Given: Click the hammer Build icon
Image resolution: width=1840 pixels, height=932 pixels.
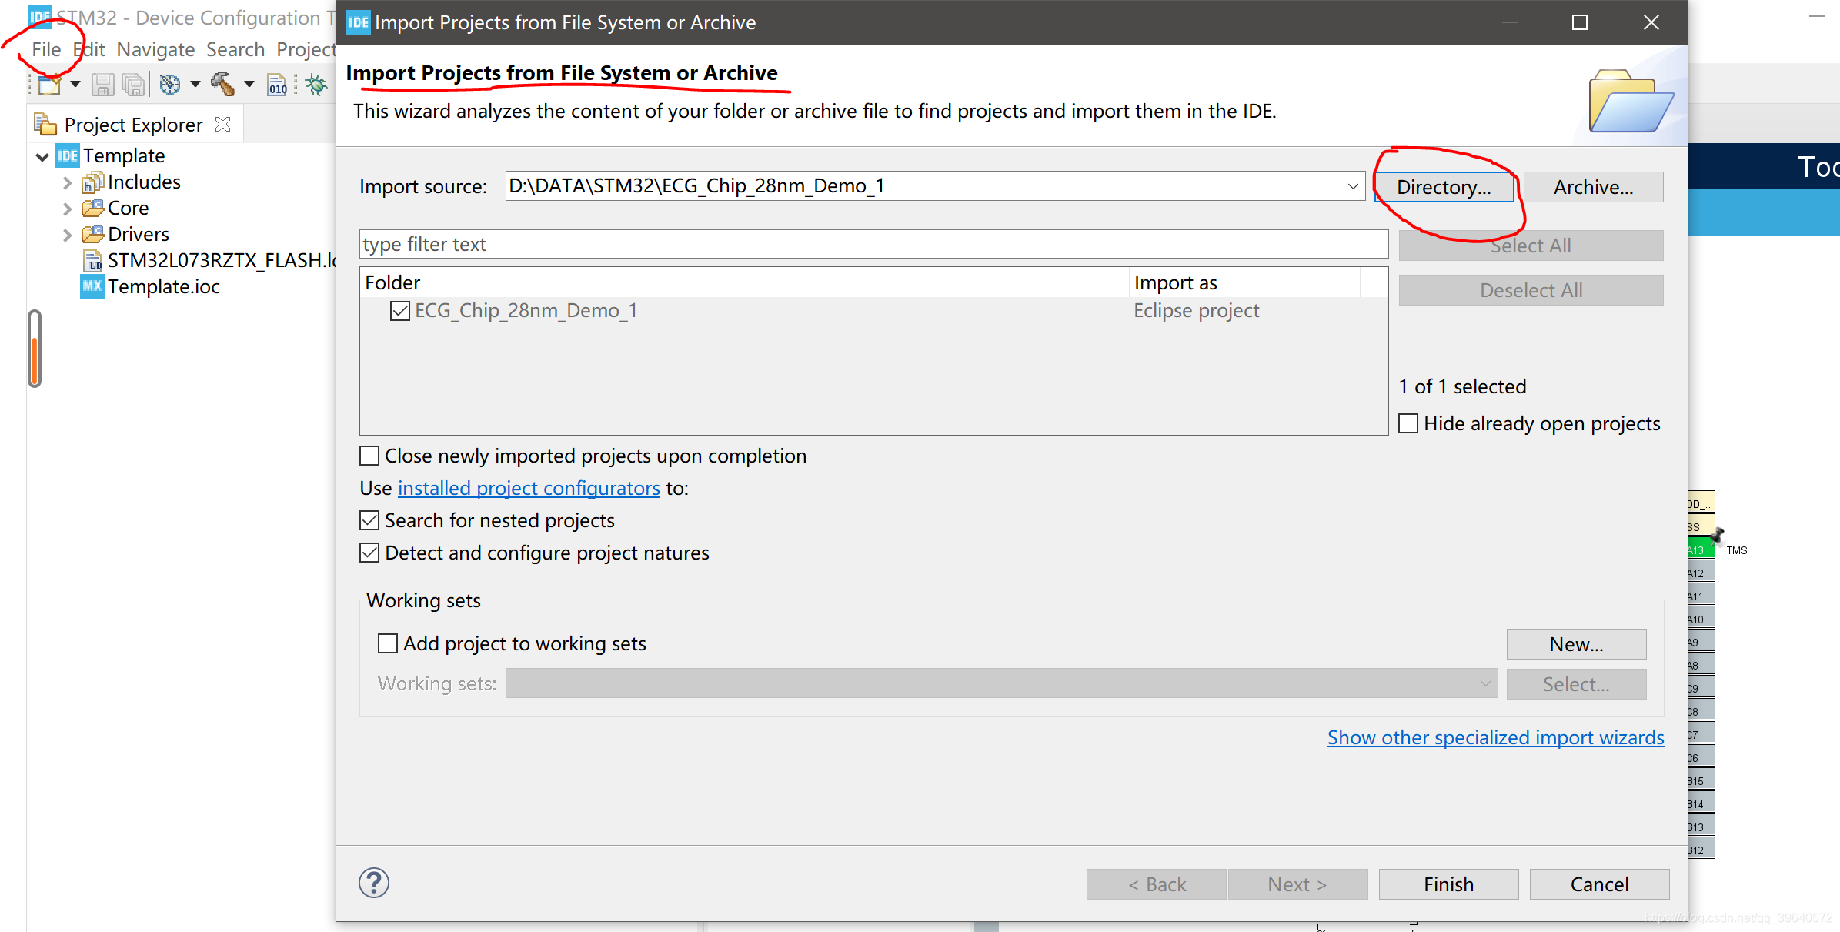Looking at the screenshot, I should (x=223, y=84).
